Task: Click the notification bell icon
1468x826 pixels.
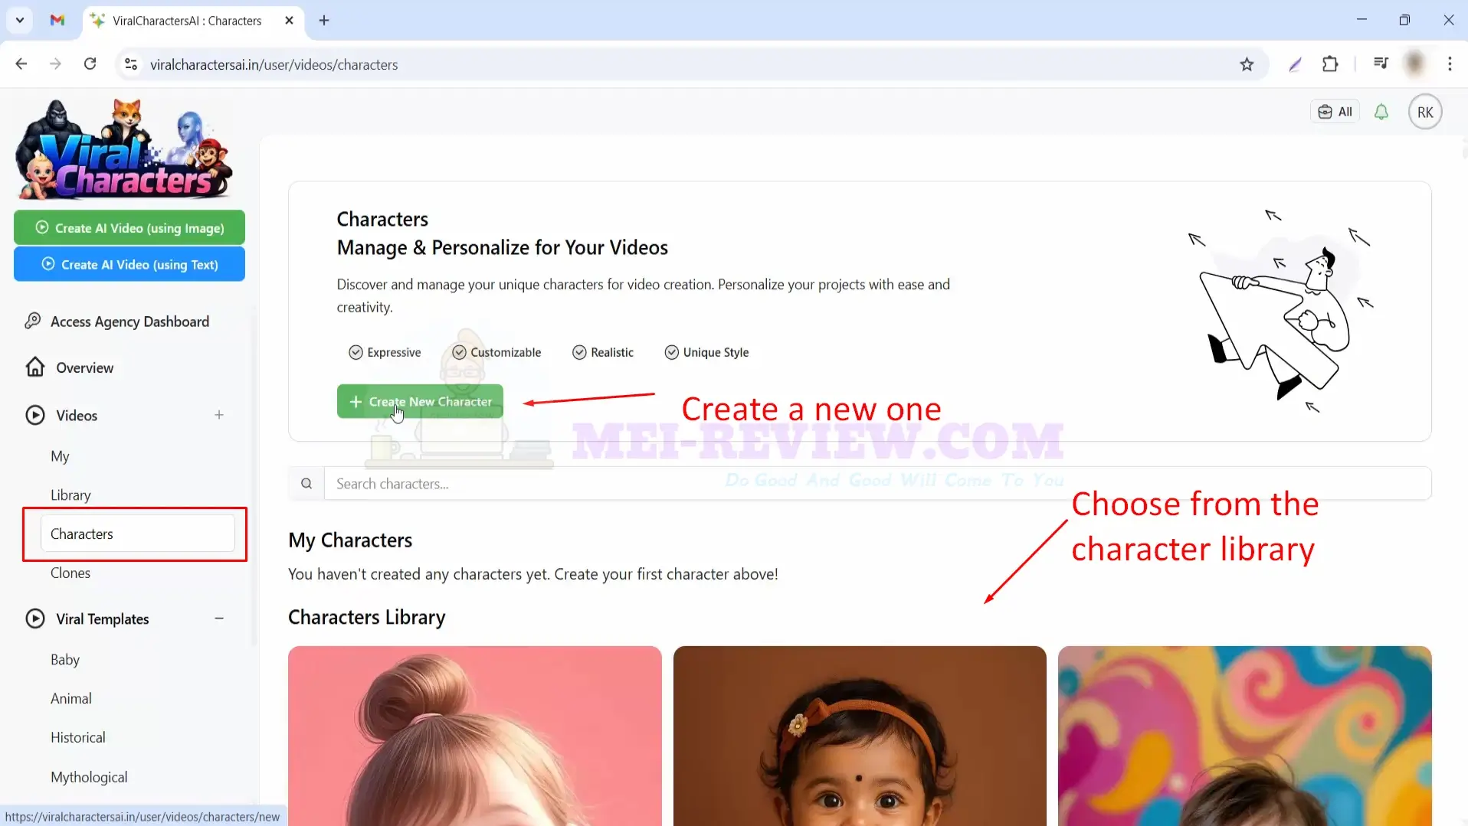Action: point(1381,113)
